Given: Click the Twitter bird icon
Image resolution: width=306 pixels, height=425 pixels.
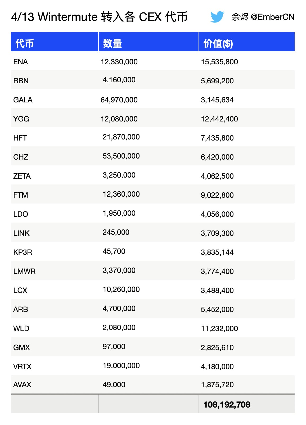Looking at the screenshot, I should pos(217,17).
